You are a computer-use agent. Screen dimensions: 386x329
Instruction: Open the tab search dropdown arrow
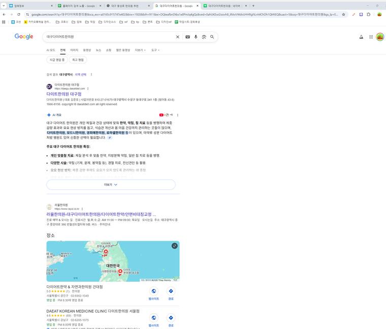coord(4,6)
